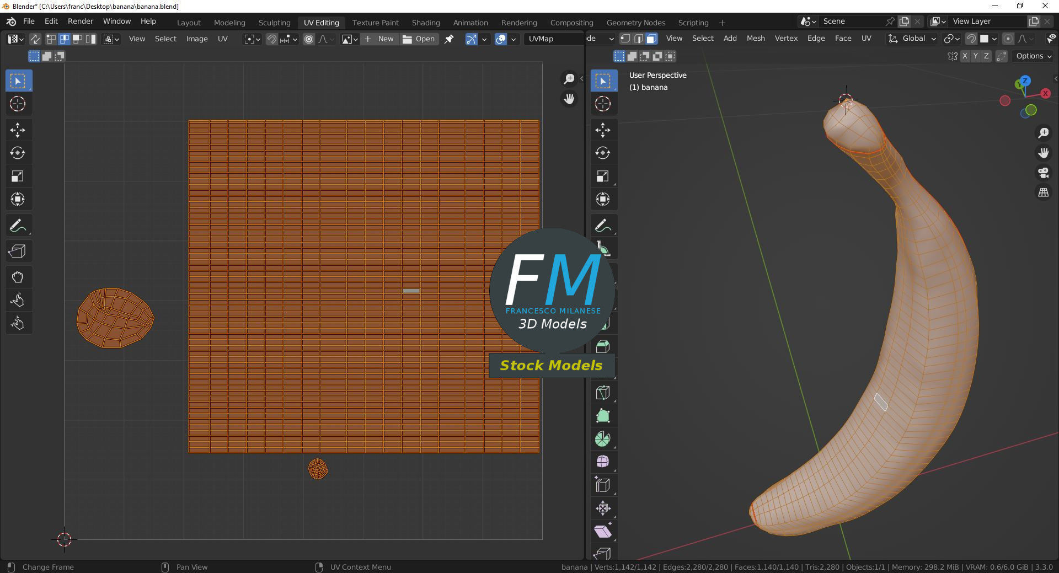Add a new workspace with plus button
The width and height of the screenshot is (1059, 573).
click(x=722, y=23)
